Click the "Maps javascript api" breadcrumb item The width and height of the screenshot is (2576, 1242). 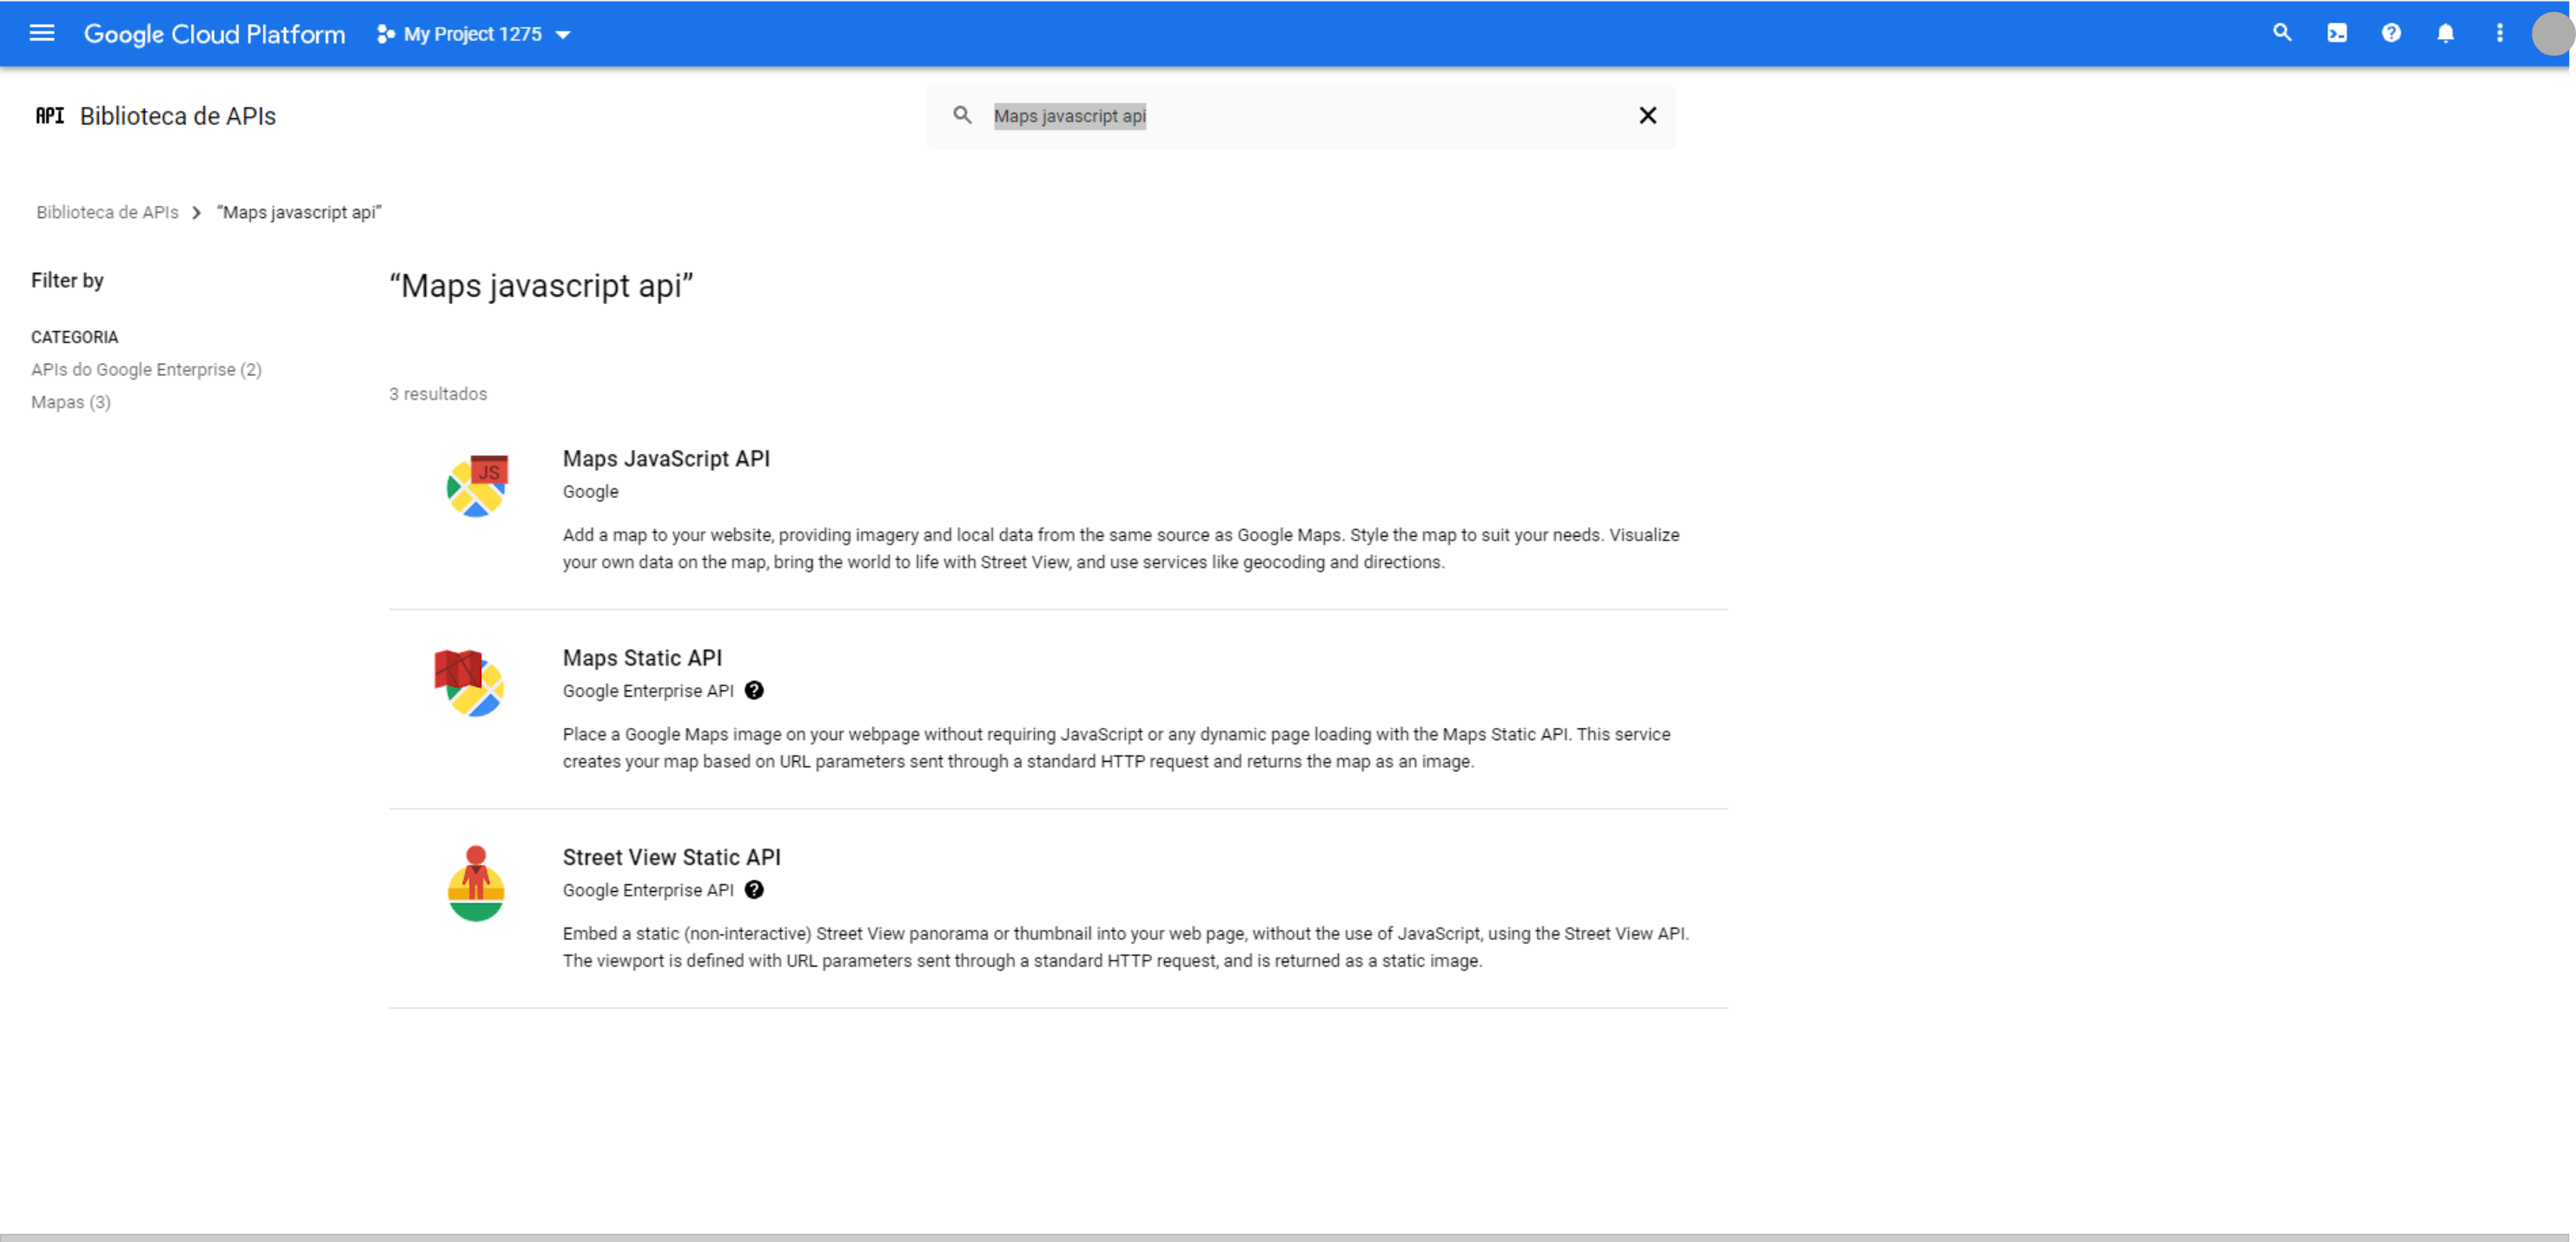(299, 212)
